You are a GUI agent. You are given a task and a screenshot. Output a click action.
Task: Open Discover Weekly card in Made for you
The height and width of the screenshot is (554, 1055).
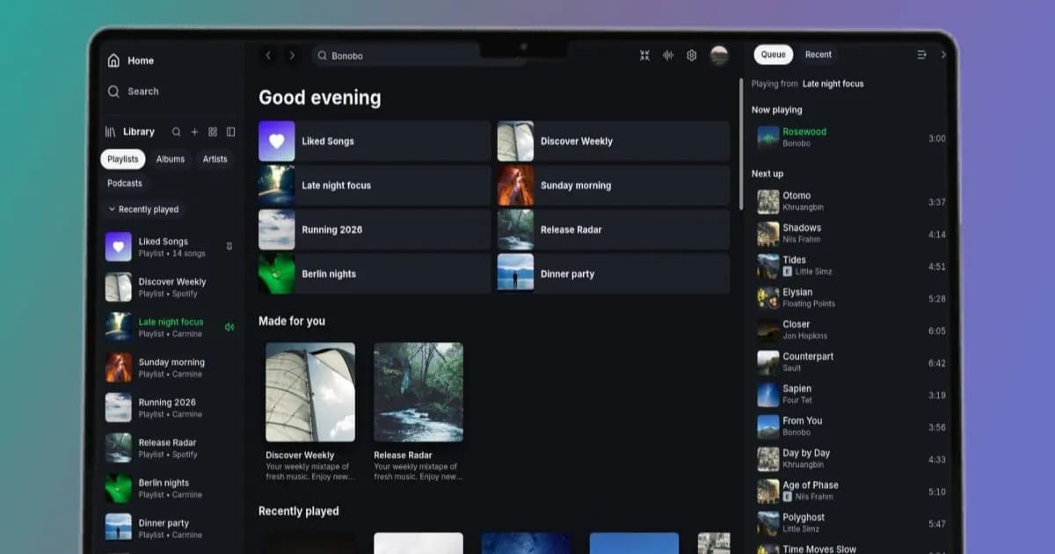point(310,412)
